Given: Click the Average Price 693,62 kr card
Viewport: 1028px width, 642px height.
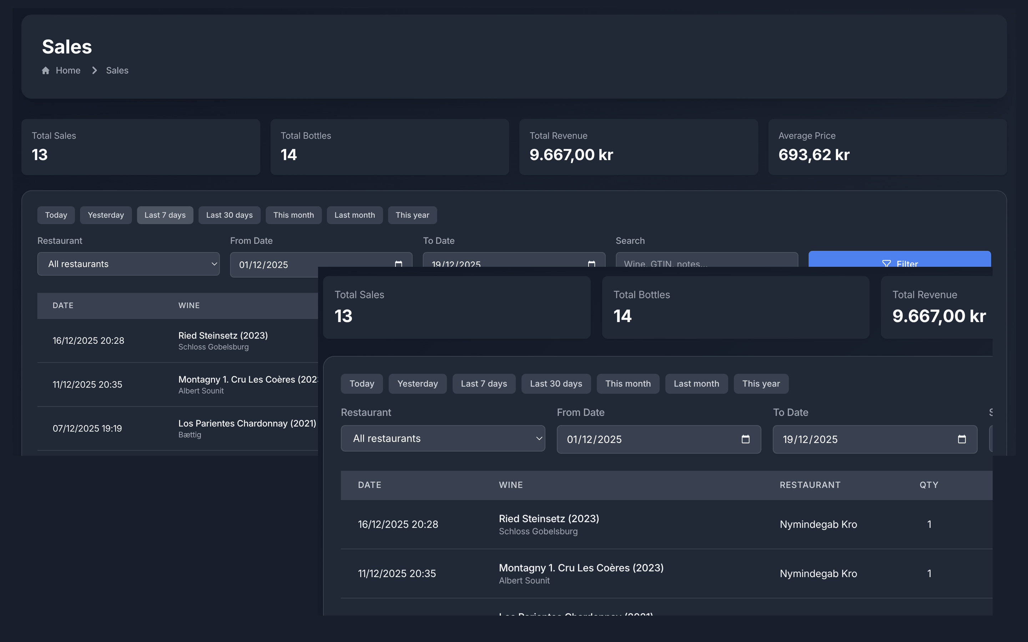Looking at the screenshot, I should pos(887,147).
